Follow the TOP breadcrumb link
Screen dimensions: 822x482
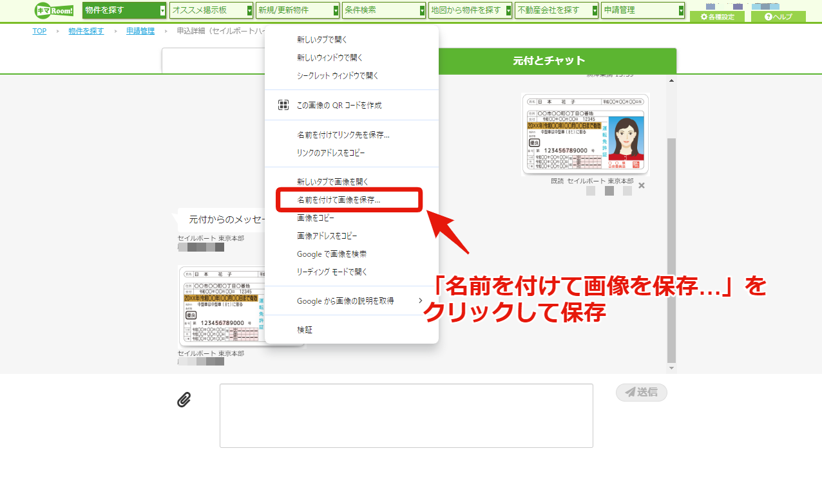39,31
